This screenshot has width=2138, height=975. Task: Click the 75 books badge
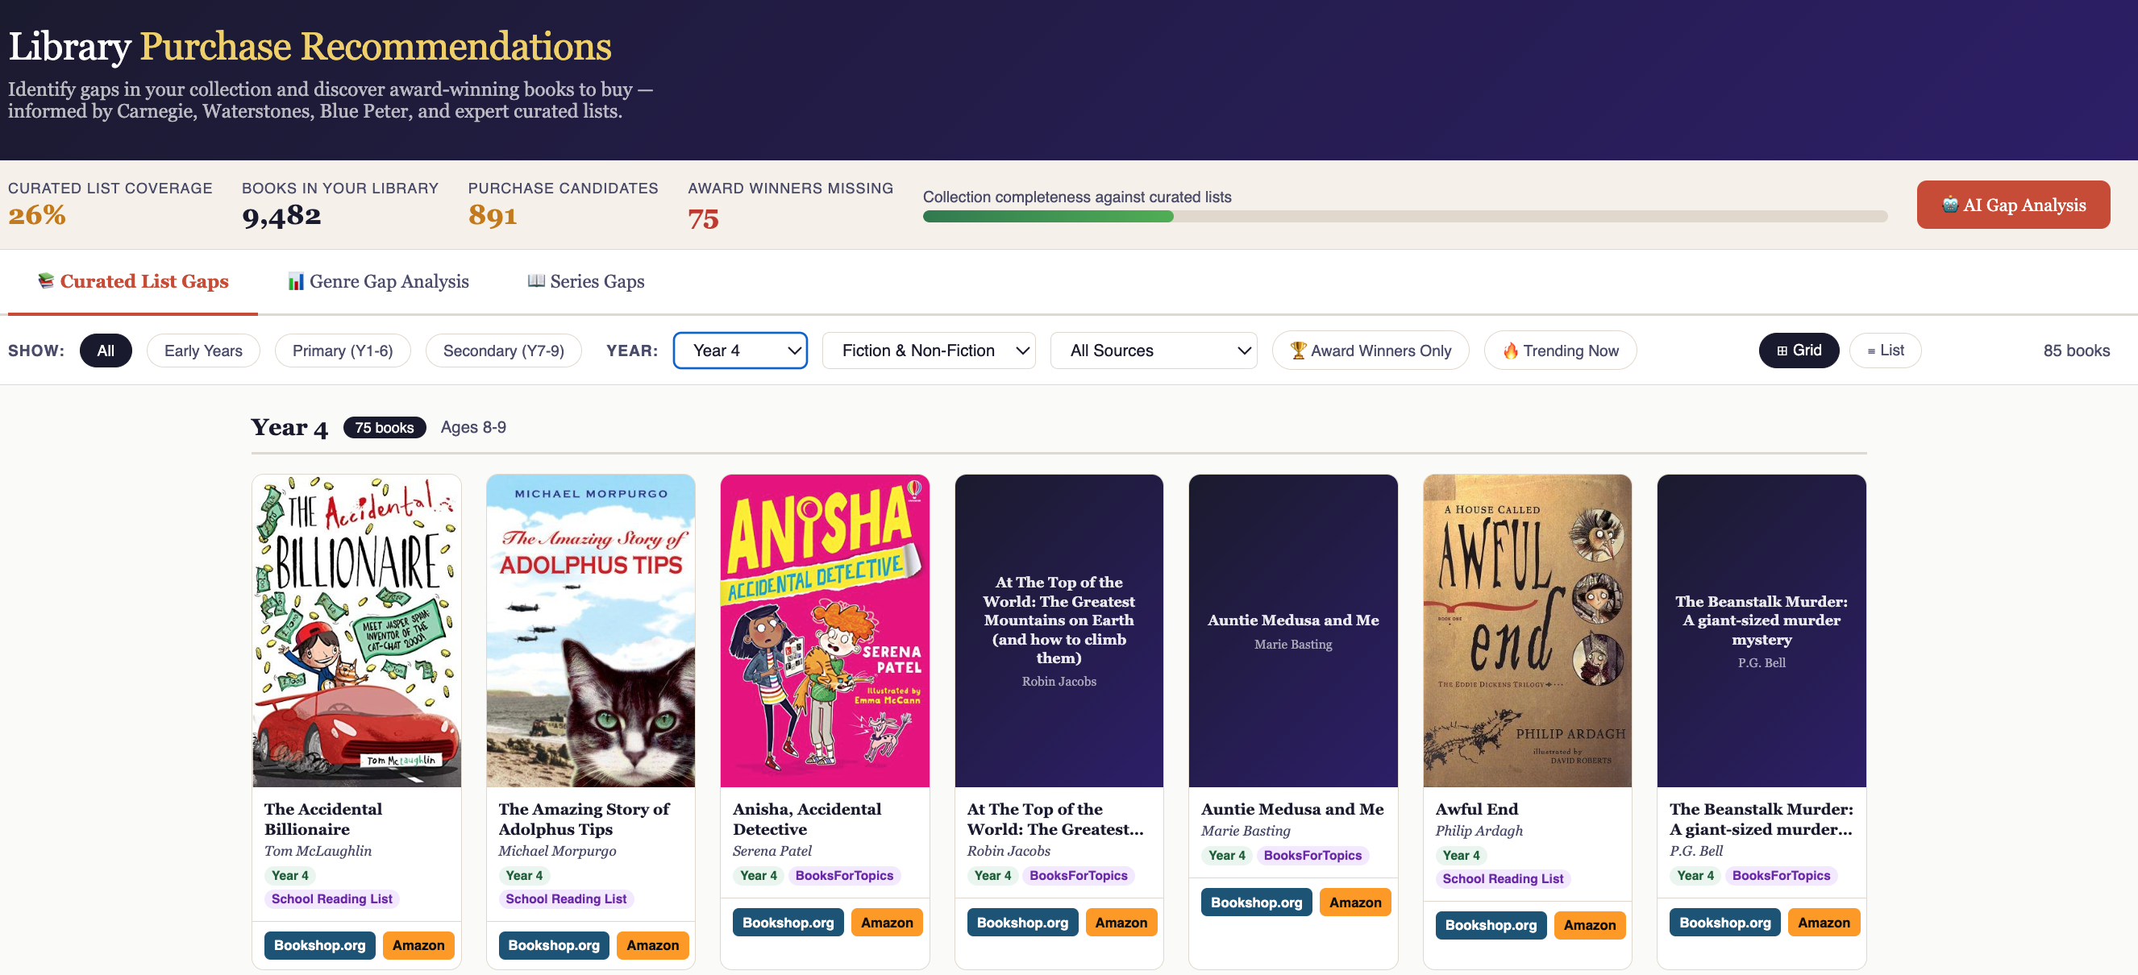coord(385,428)
